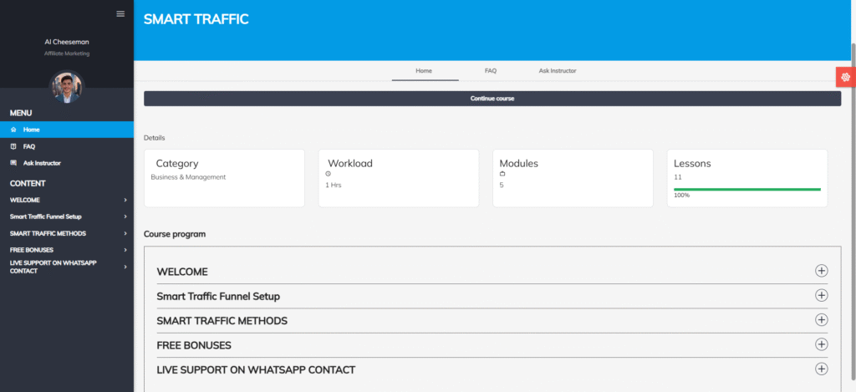Click the CONTENT sidebar heading

(x=28, y=183)
